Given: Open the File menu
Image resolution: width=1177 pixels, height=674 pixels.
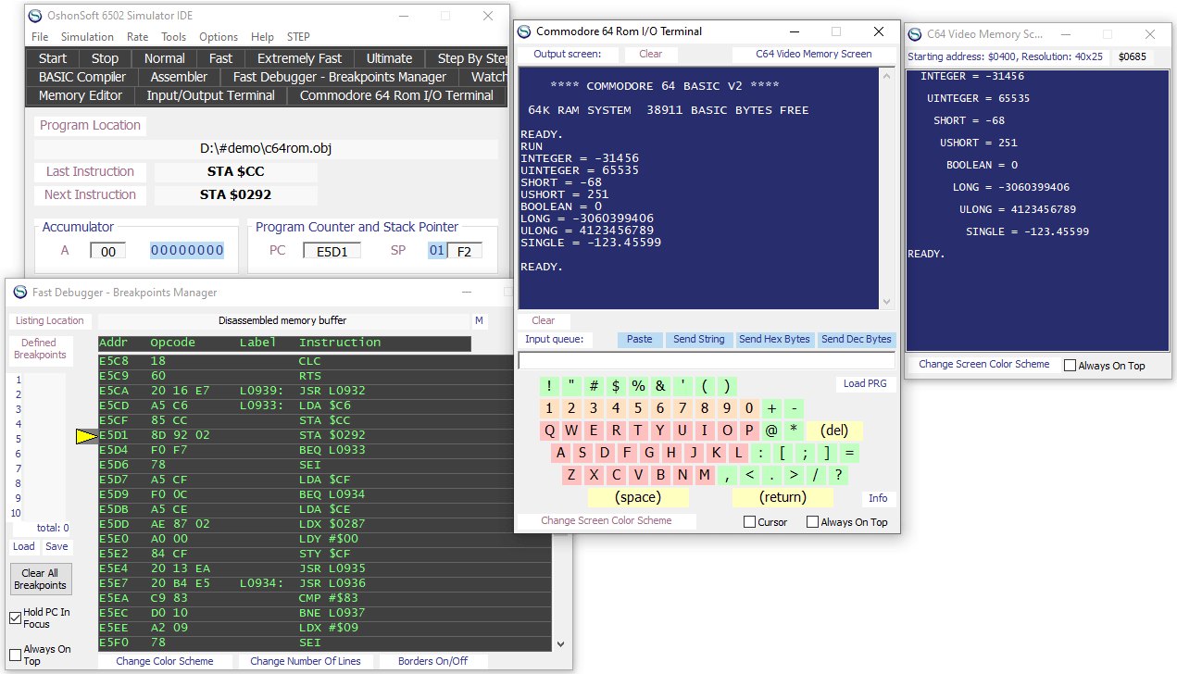Looking at the screenshot, I should pos(40,37).
